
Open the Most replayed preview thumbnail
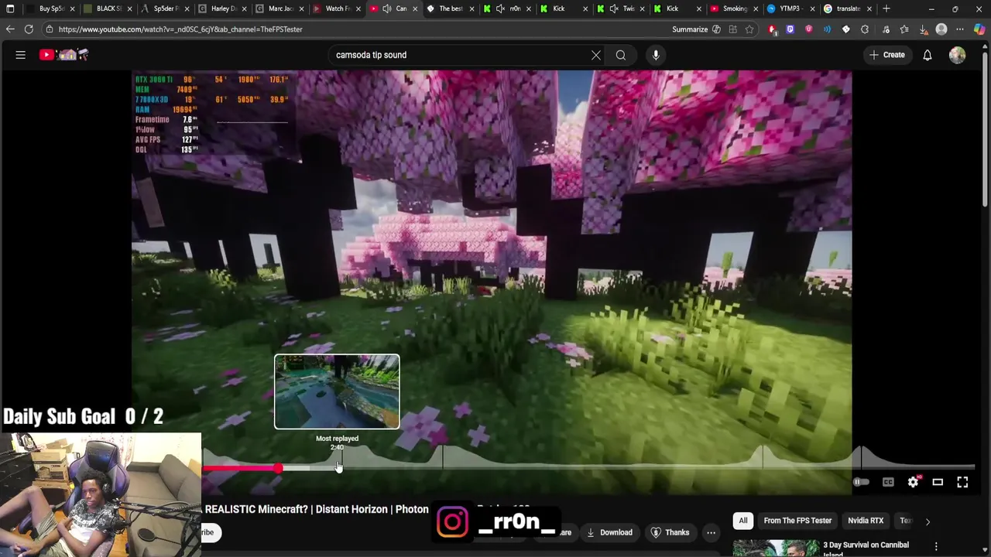pyautogui.click(x=337, y=391)
